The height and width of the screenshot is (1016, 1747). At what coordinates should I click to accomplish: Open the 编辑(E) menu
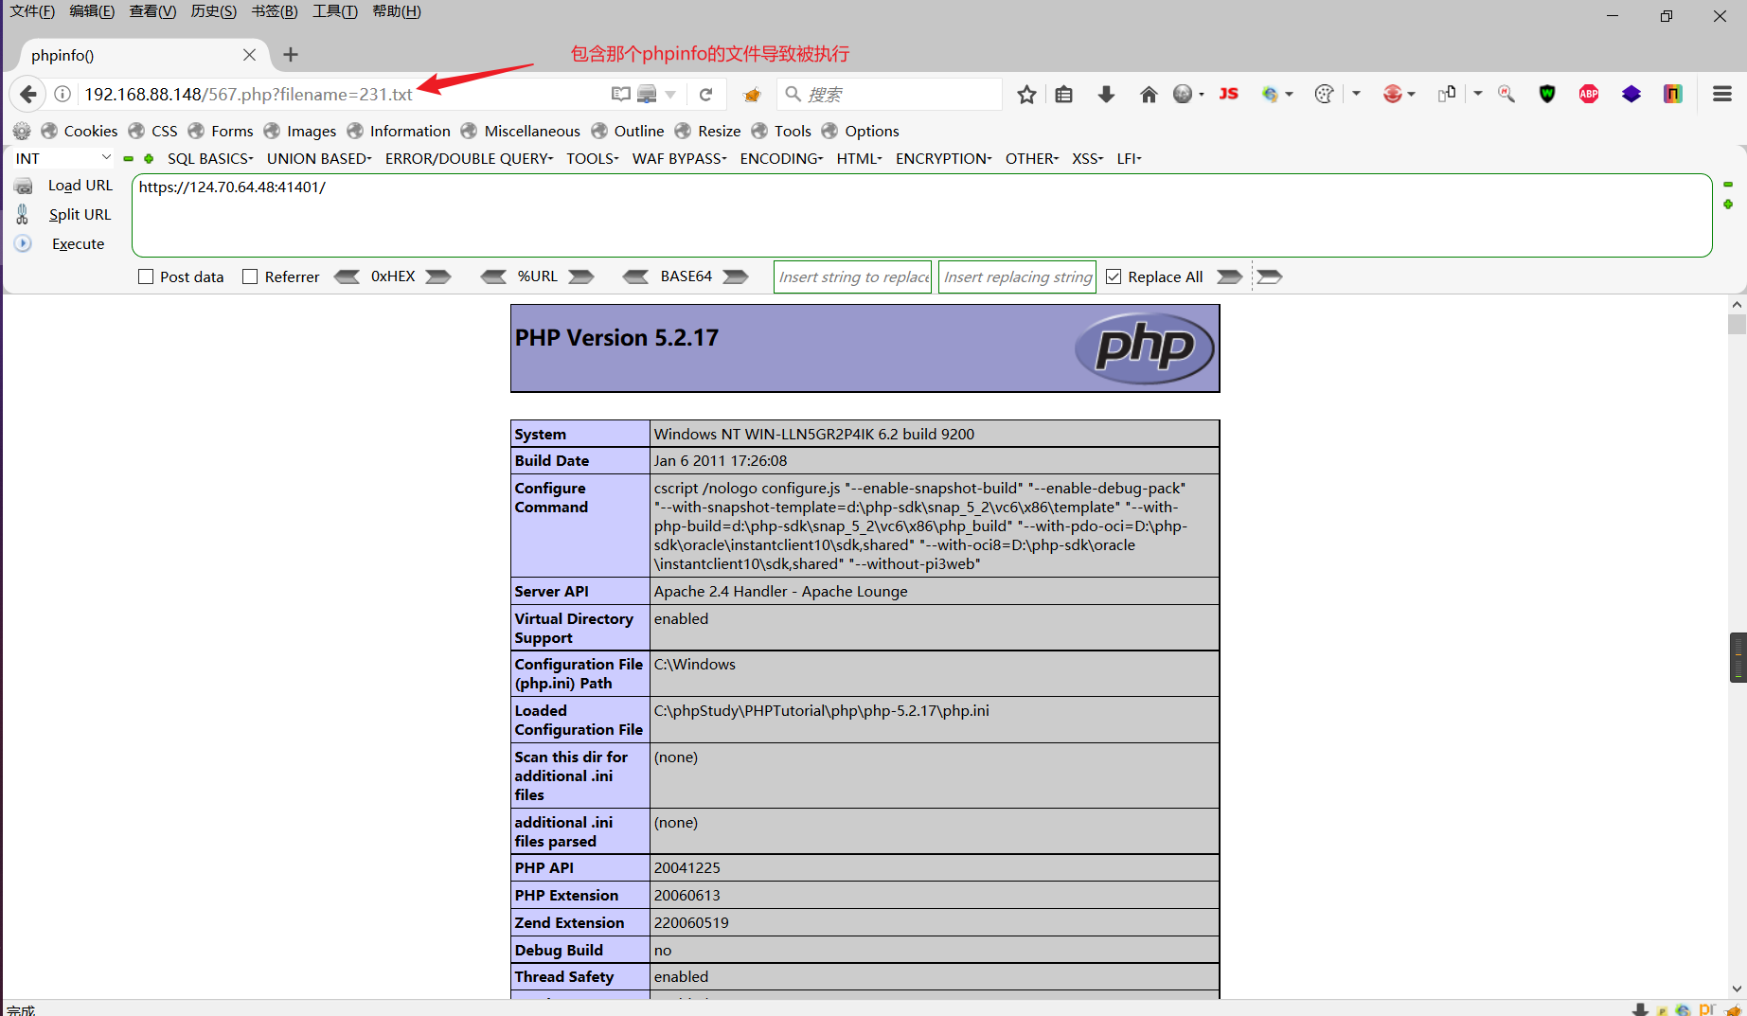(x=92, y=11)
